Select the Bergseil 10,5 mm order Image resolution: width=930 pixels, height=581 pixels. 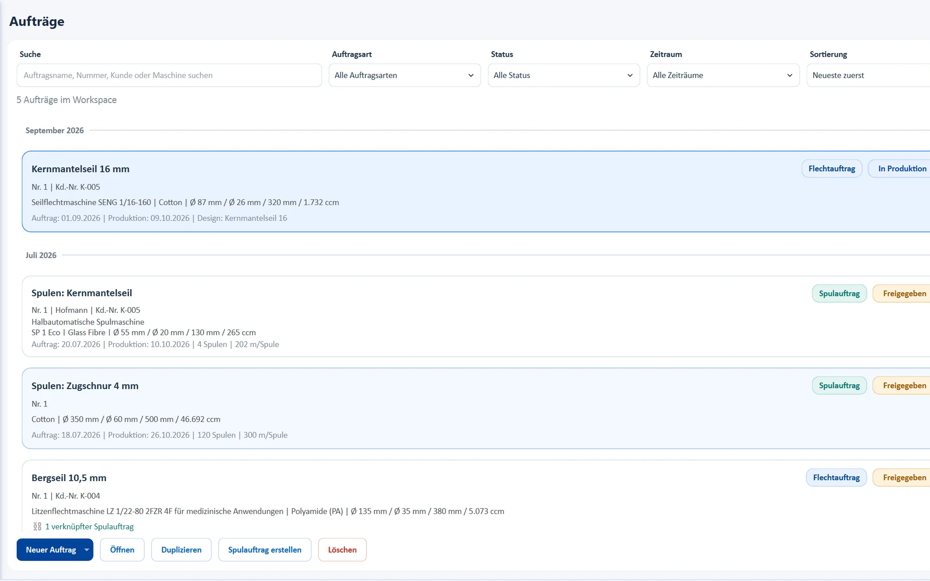[x=476, y=496]
